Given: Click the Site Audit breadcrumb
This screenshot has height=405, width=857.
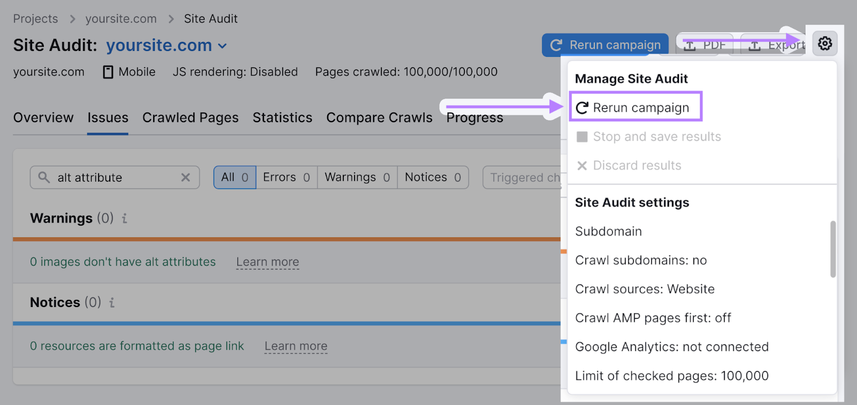Looking at the screenshot, I should pyautogui.click(x=211, y=19).
